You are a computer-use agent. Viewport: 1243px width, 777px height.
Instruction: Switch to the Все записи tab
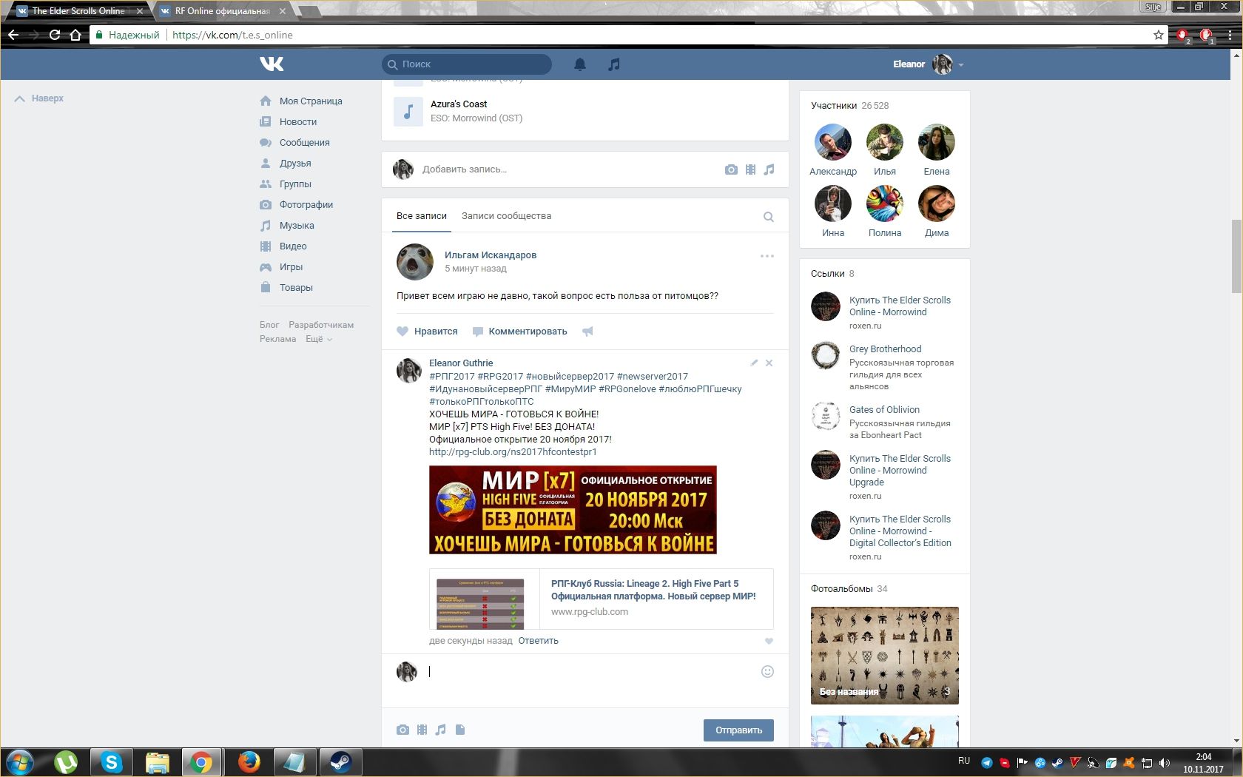(422, 216)
